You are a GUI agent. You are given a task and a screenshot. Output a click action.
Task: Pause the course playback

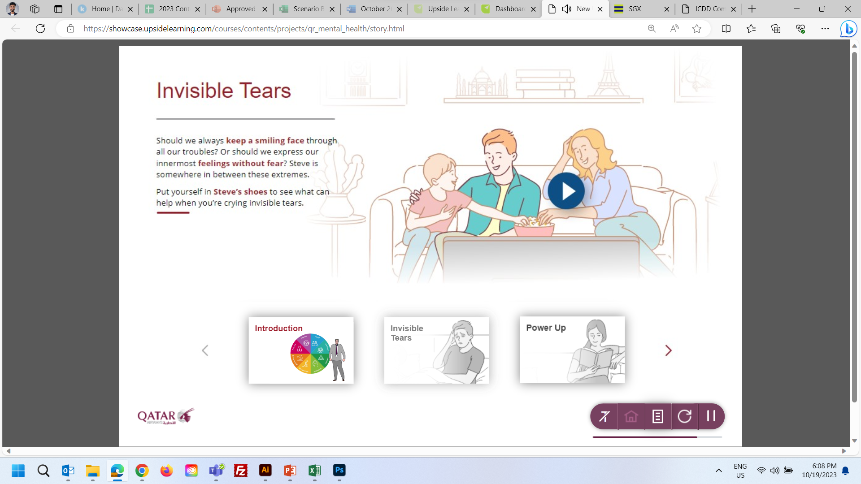[x=711, y=416]
